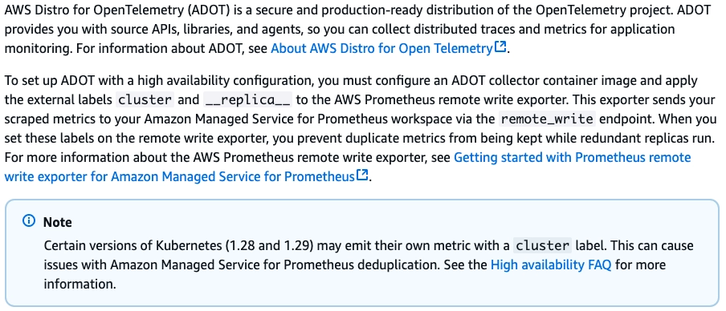Click the Note heading in the callout
Viewport: 726px width, 311px height.
57,222
